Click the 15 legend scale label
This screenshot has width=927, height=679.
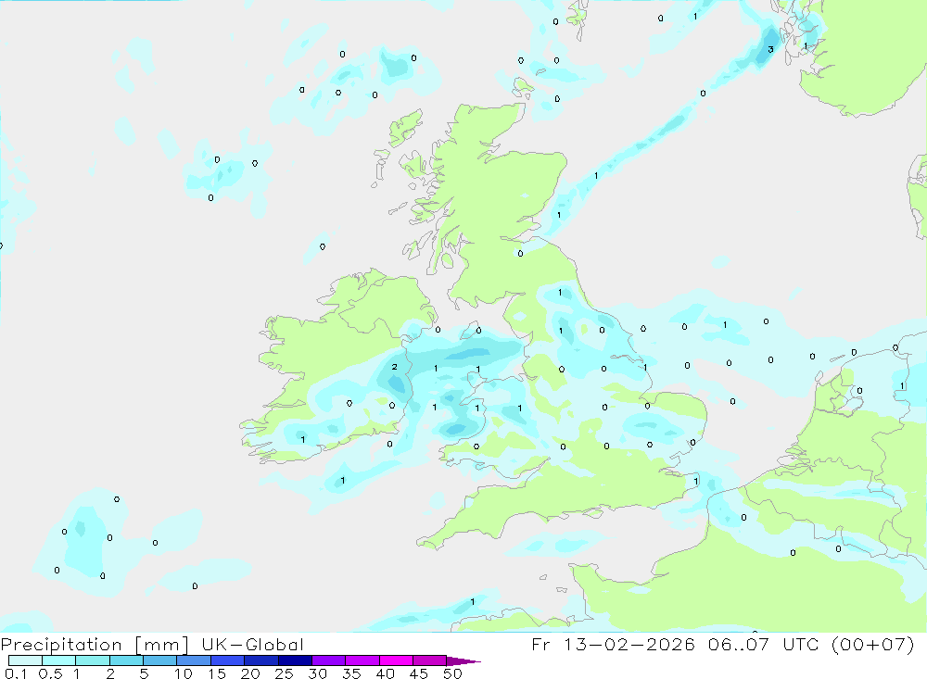point(217,673)
